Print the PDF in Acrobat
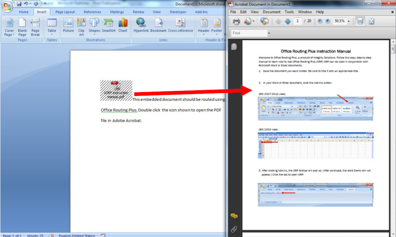Image resolution: width=396 pixels, height=237 pixels. click(x=236, y=21)
